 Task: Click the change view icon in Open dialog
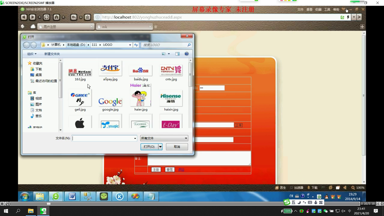coord(163,54)
